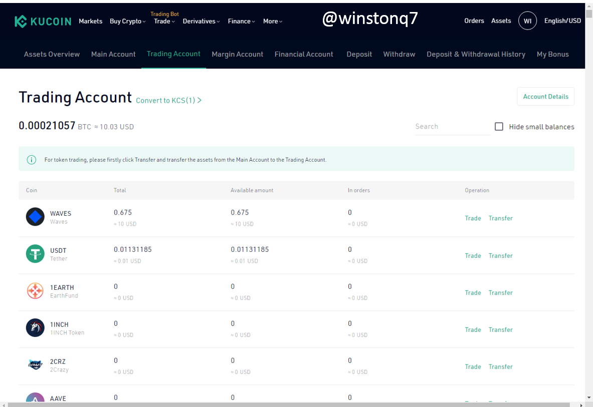
Task: Click the WAVES coin icon
Action: coord(35,217)
